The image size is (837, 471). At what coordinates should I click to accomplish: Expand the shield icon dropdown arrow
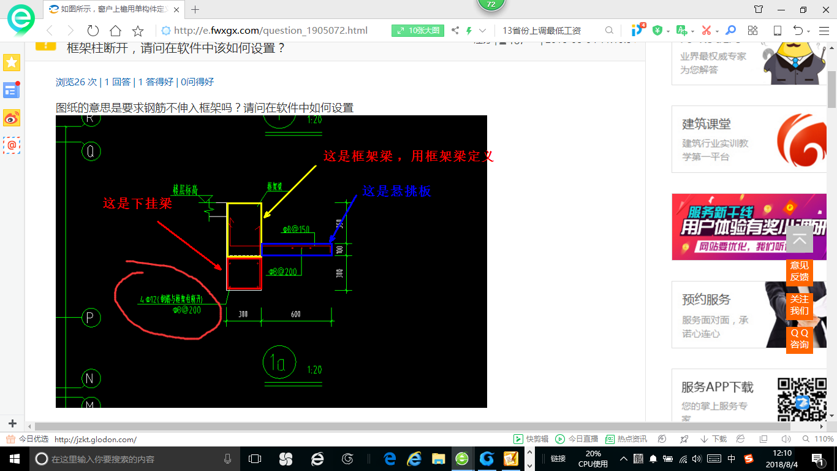pos(668,31)
